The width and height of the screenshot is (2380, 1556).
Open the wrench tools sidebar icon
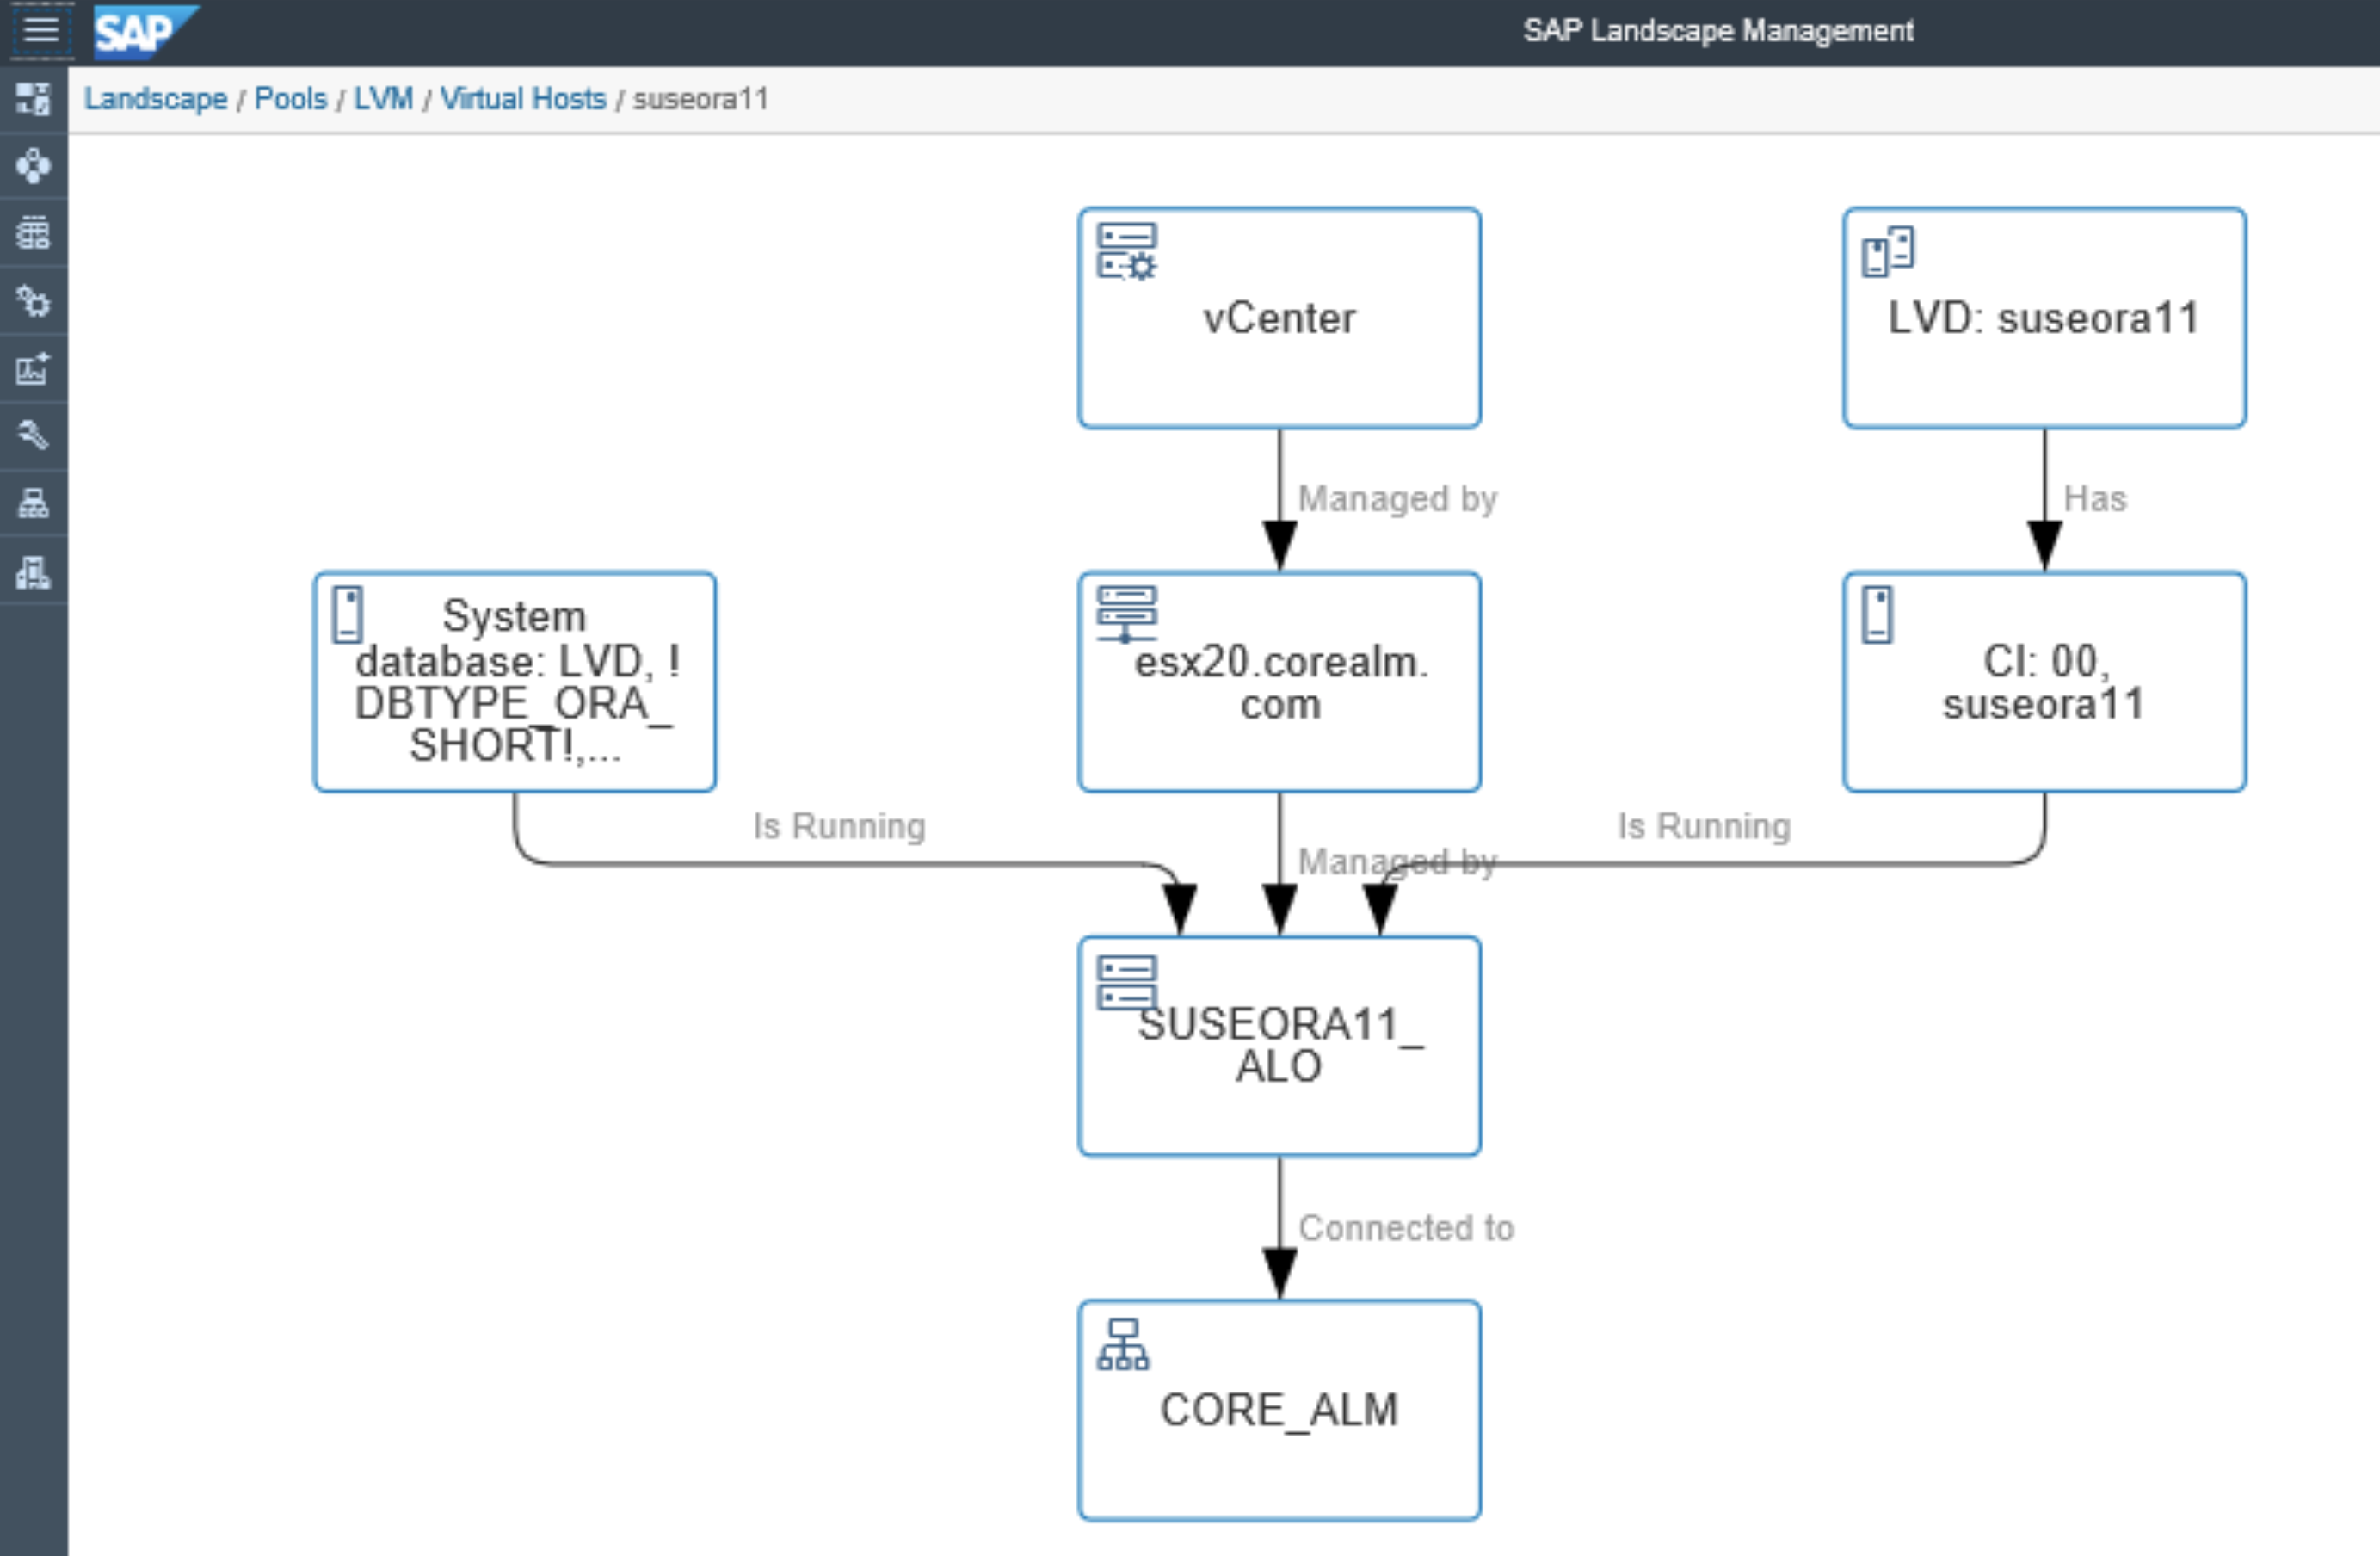click(33, 435)
